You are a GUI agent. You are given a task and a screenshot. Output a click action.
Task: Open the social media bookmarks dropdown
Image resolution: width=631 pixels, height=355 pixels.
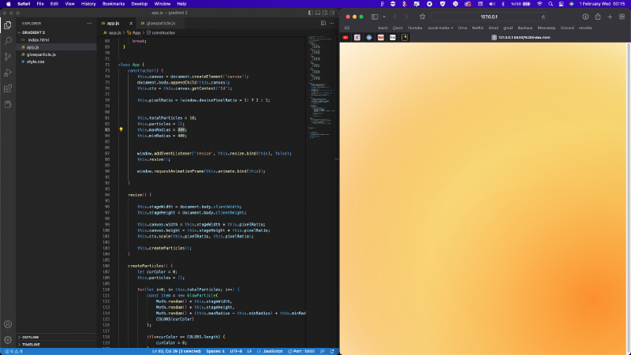(440, 28)
